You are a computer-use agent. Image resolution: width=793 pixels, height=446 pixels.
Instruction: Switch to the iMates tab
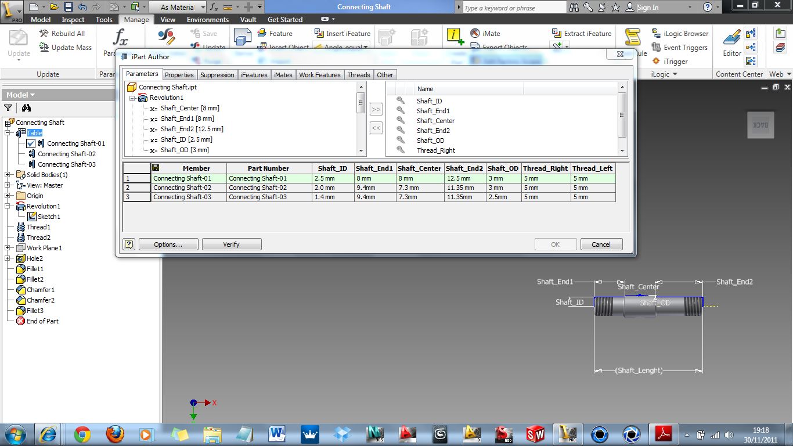pyautogui.click(x=283, y=75)
